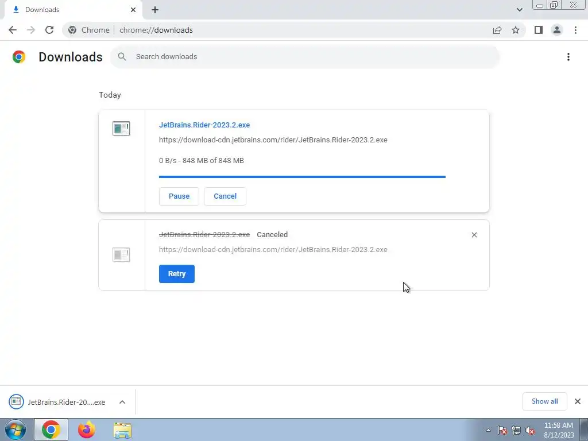Open a new tab with the plus button
588x441 pixels.
pyautogui.click(x=155, y=10)
